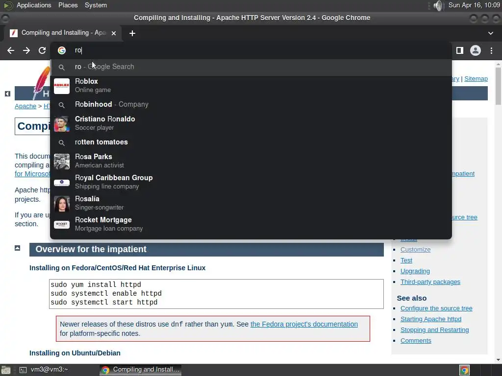The height and width of the screenshot is (376, 502).
Task: Click the search icon beside rotten tomatoes
Action: (x=61, y=143)
